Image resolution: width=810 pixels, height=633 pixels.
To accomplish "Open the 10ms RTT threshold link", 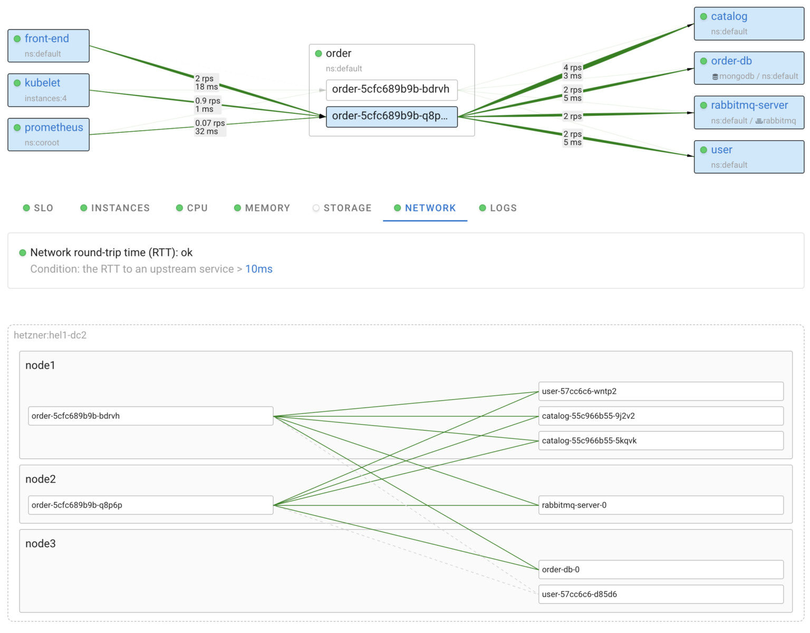I will (258, 269).
